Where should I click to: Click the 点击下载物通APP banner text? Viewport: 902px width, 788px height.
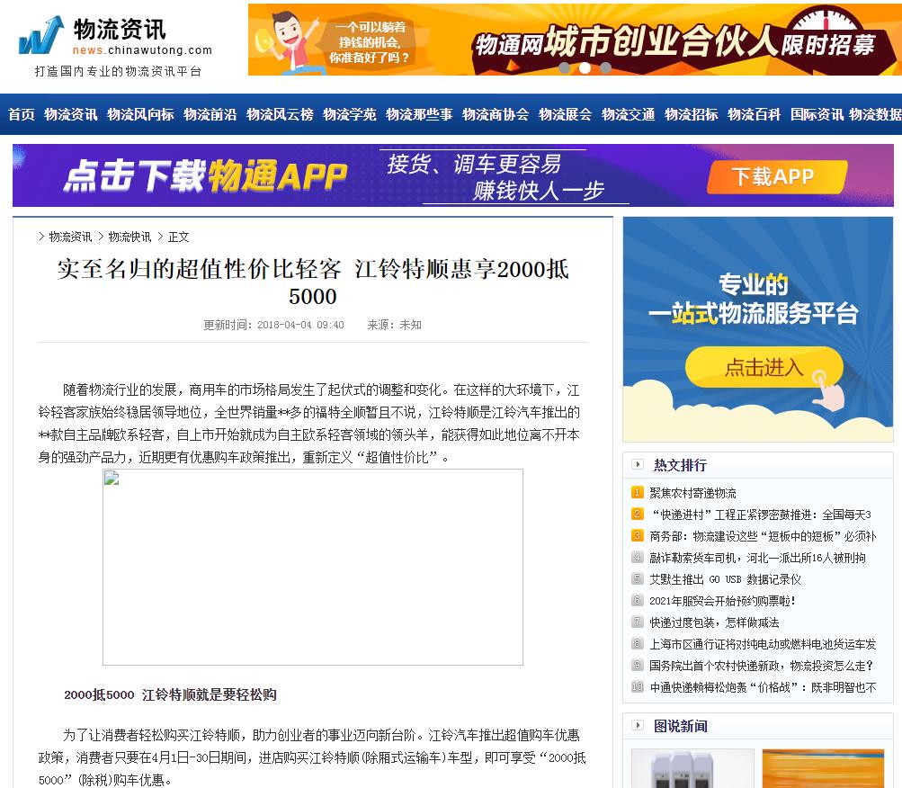tap(206, 176)
